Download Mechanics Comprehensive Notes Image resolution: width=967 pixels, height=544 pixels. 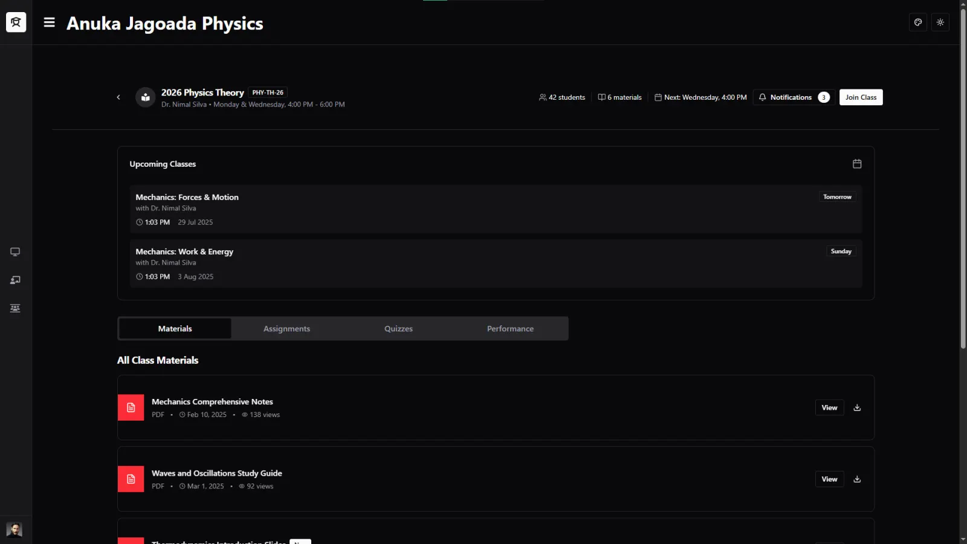(857, 408)
